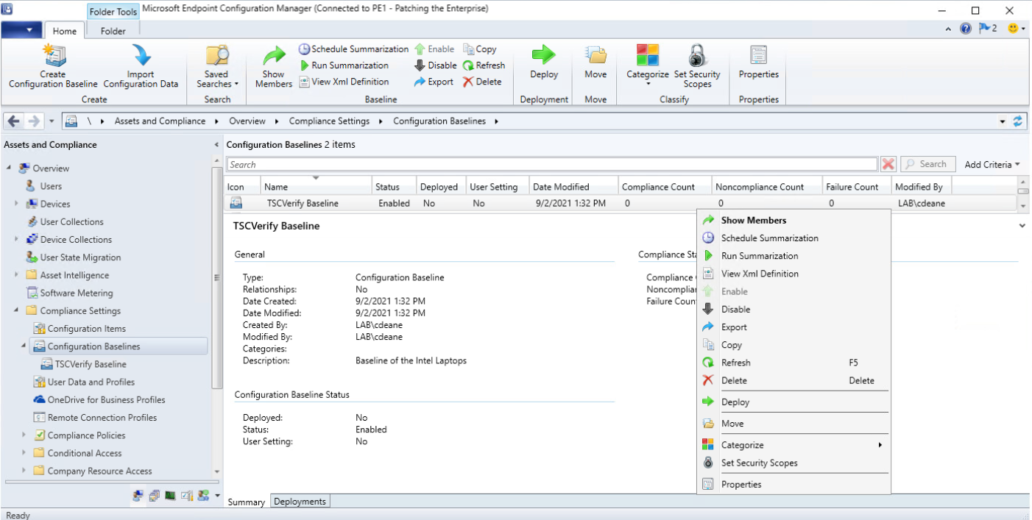This screenshot has height=520, width=1032.
Task: Click the Properties ribbon icon
Action: click(759, 63)
